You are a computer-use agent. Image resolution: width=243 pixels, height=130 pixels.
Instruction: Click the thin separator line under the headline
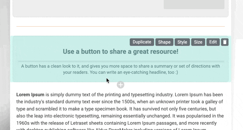click(121, 61)
